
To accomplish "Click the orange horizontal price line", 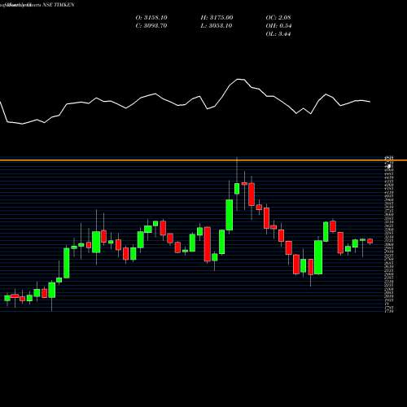I will [203, 160].
